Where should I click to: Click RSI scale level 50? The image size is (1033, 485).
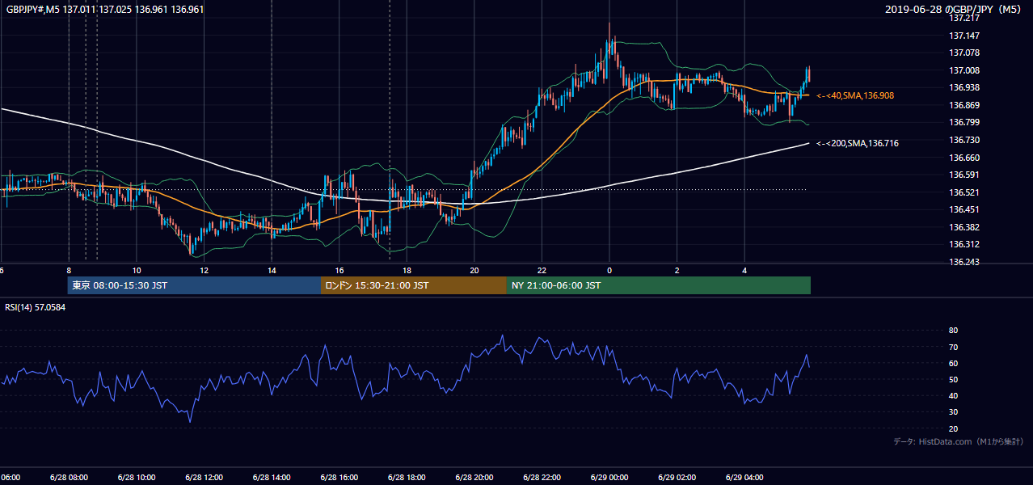pyautogui.click(x=953, y=379)
